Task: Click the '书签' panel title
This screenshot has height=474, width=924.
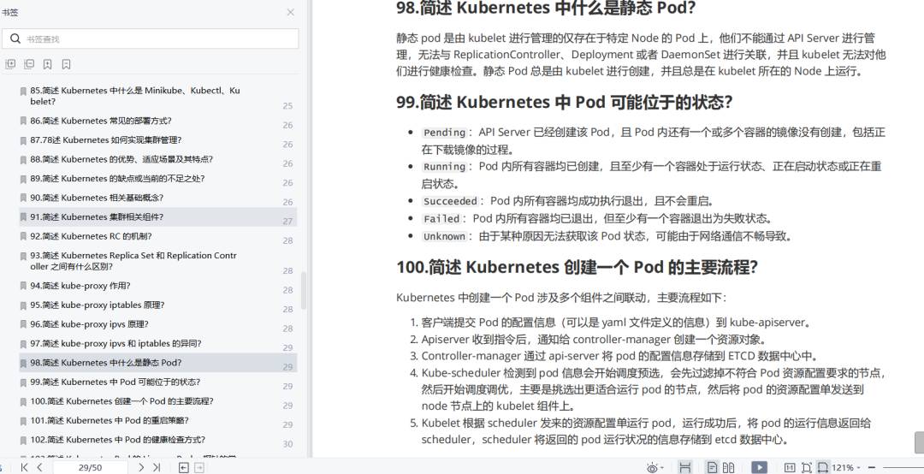Action: coord(9,12)
